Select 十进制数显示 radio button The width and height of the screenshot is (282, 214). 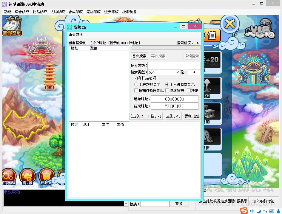(136, 85)
